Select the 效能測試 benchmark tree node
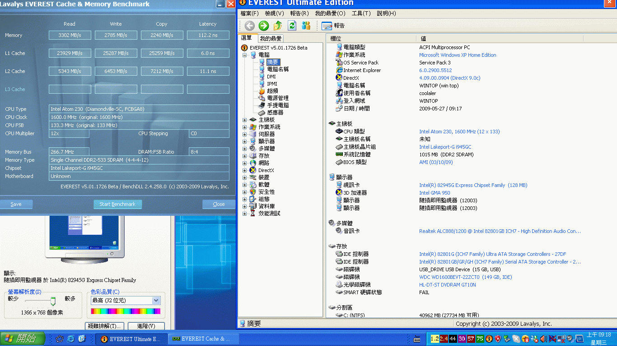 (269, 214)
